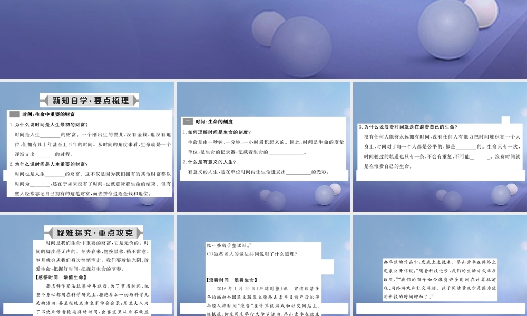Click the label 【感悟时间 增值生命】
The height and width of the screenshot is (316, 527).
[x=61, y=278]
